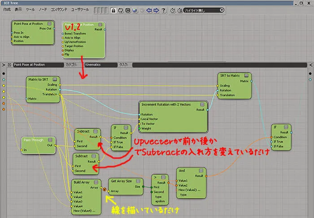The height and width of the screenshot is (218, 314).
Task: Click the C icon in toolbar
Action: (128, 10)
